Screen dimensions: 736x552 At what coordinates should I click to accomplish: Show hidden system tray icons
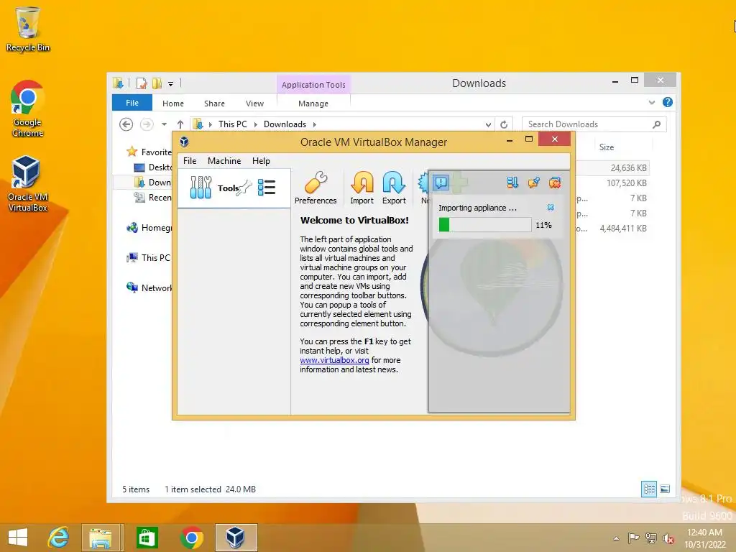[616, 538]
